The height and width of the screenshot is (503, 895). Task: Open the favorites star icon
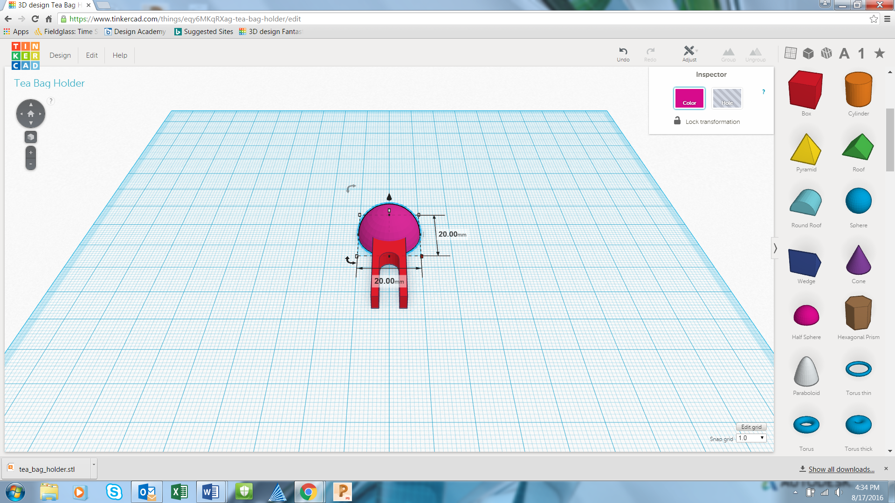click(879, 53)
